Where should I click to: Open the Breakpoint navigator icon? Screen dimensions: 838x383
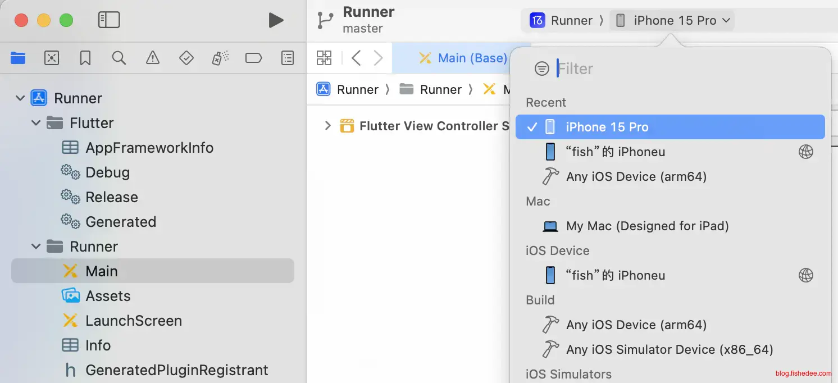click(253, 58)
